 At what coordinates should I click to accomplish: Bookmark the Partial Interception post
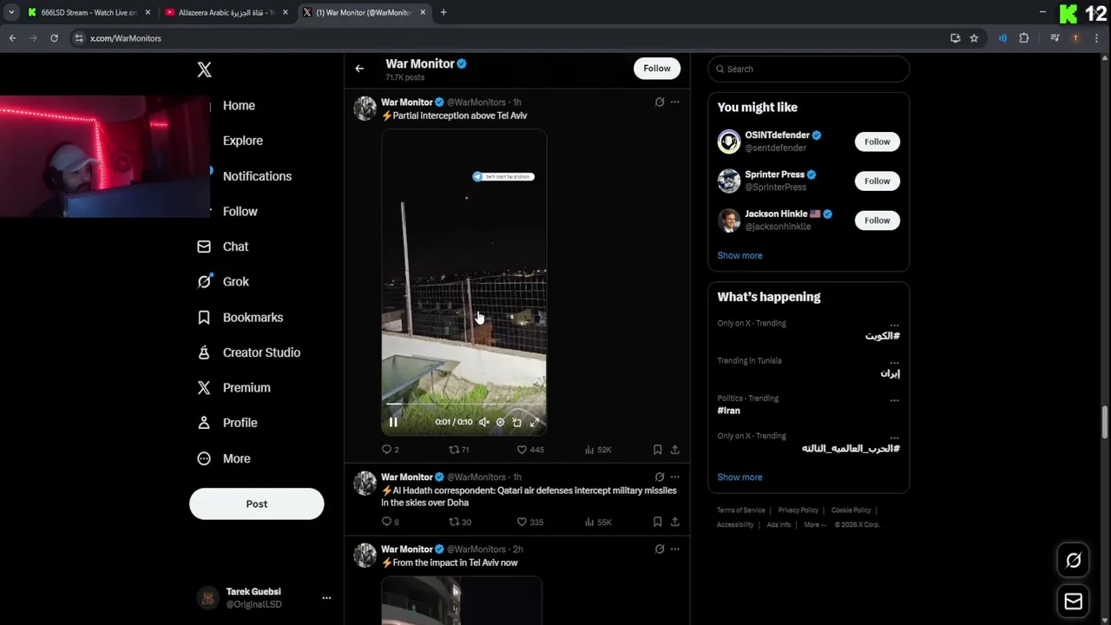(657, 450)
